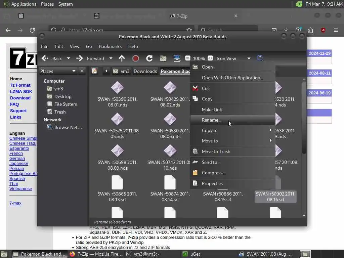The height and width of the screenshot is (258, 344).
Task: Select the SWAN r50874 2011.08.14.srl file icon
Action: 170,182
